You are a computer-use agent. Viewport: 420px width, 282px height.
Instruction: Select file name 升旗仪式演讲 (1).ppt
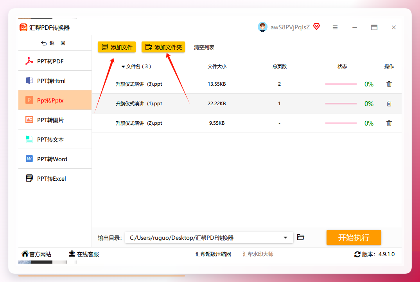click(x=139, y=104)
